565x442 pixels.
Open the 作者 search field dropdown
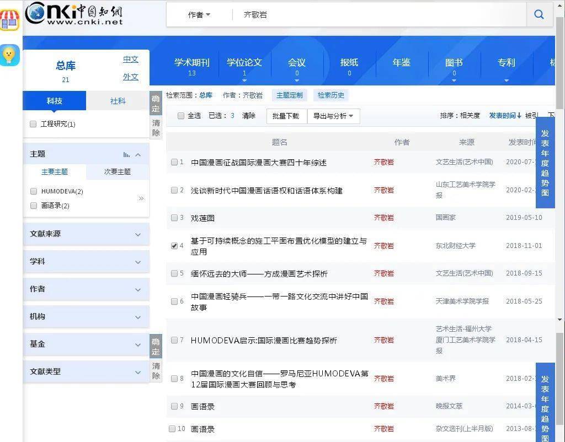(199, 15)
